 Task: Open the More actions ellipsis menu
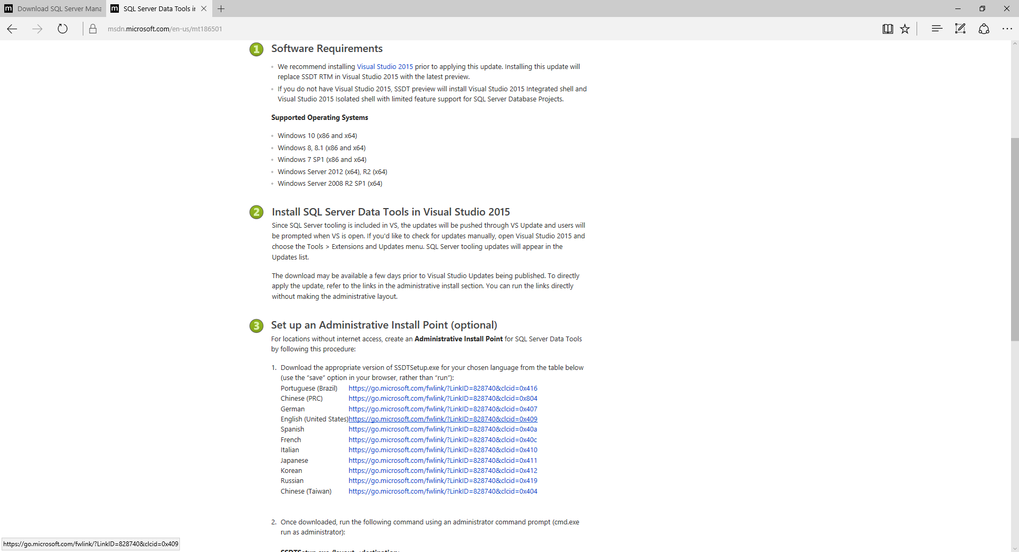[1007, 29]
